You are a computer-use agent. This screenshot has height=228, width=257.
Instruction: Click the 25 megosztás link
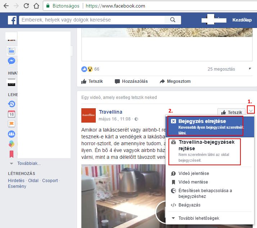click(x=221, y=69)
